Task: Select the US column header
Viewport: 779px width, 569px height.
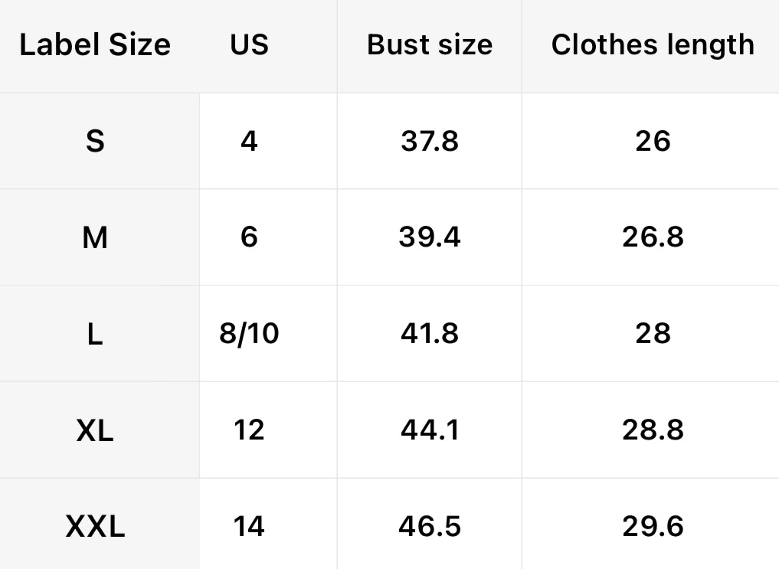Action: (x=249, y=45)
